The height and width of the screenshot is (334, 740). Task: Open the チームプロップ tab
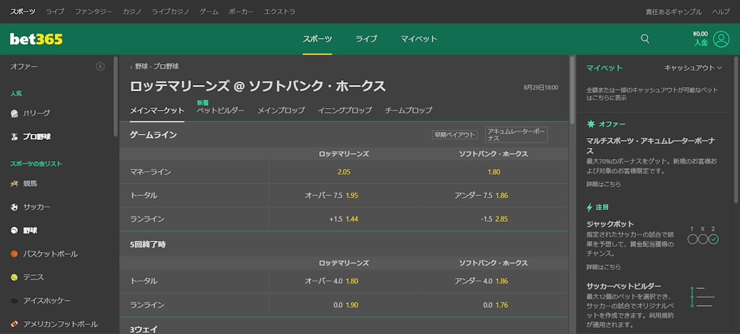[x=408, y=110]
